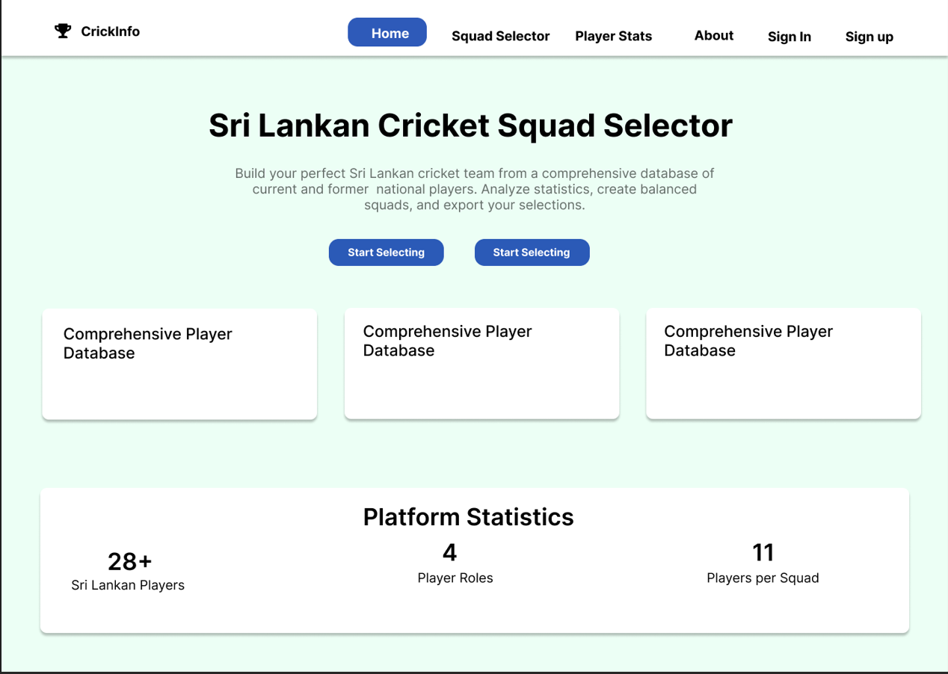Screen dimensions: 948x674
Task: Open the first Comprehensive Player Database card
Action: click(x=179, y=363)
